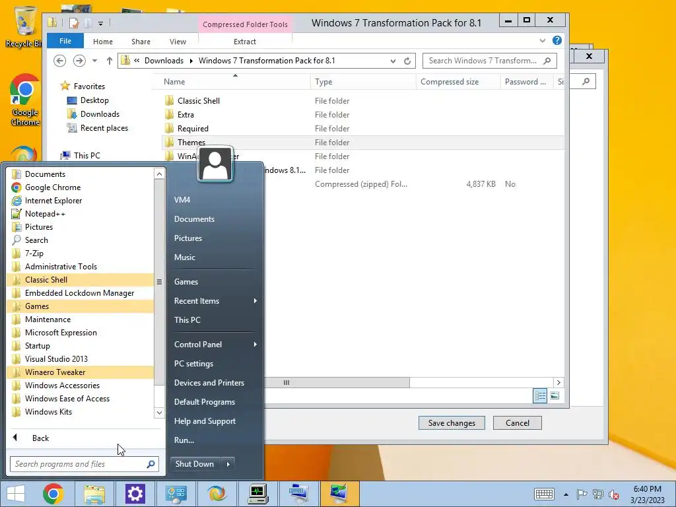Open the Google Chrome desktop shortcut

24,100
